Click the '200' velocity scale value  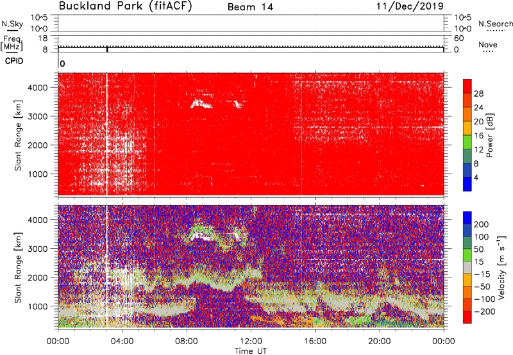[x=482, y=224]
